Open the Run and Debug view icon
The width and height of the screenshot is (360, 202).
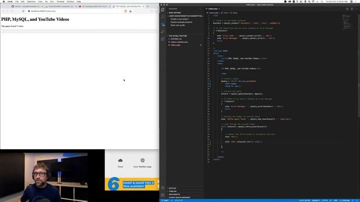tap(163, 32)
